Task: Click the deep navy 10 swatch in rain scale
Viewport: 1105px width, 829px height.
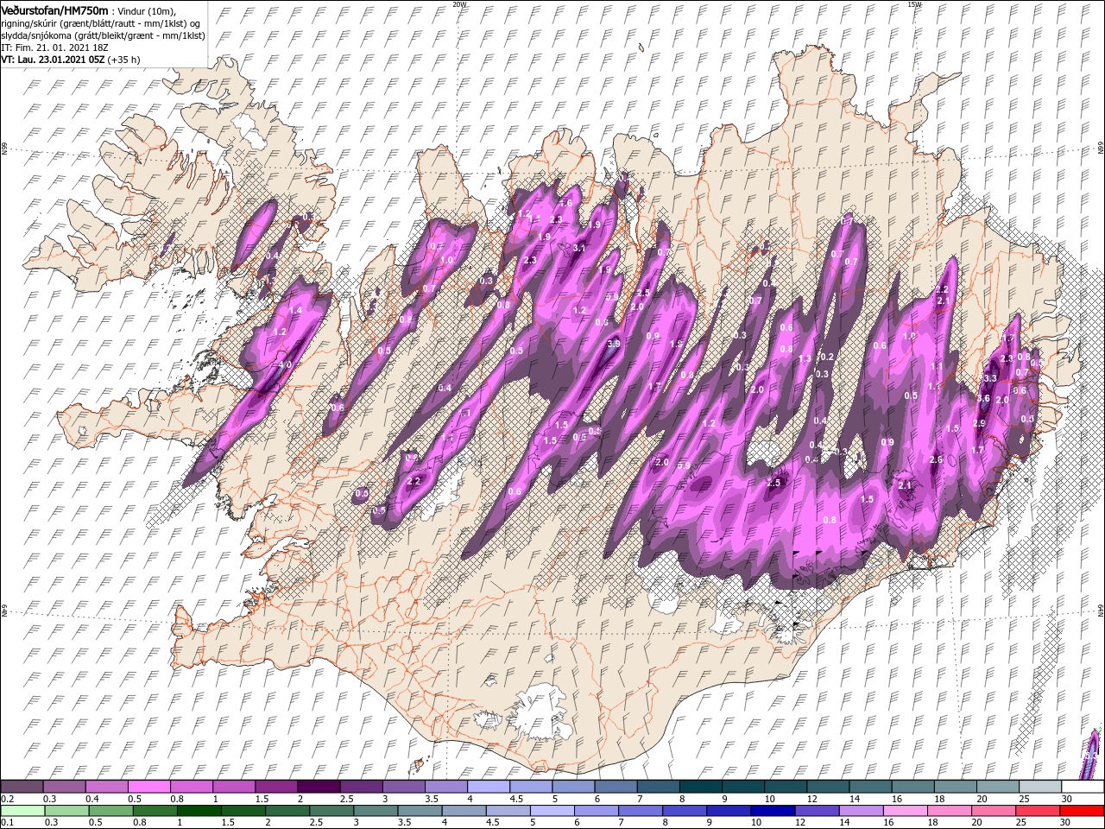Action: [771, 811]
